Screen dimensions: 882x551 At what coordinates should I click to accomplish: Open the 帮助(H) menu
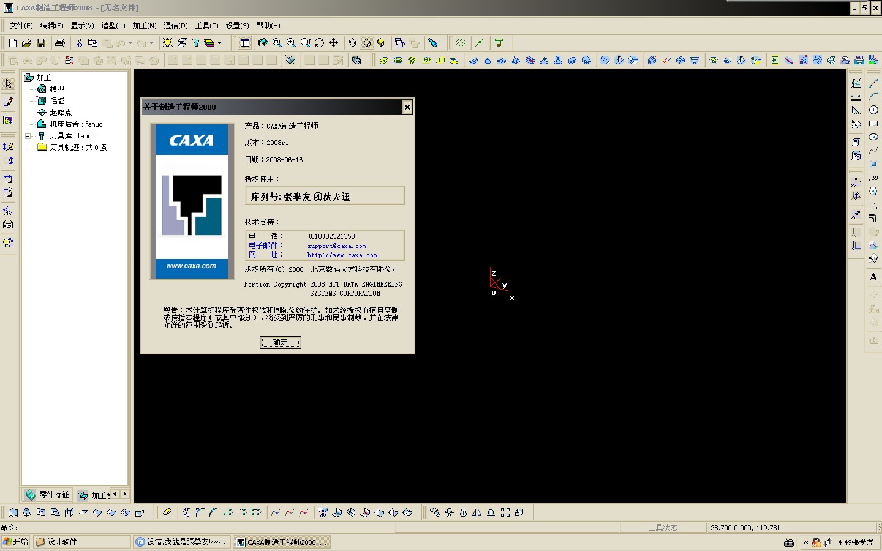click(x=268, y=26)
